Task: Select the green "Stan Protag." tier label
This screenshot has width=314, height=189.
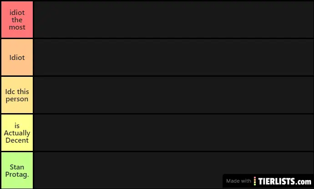Action: [17, 170]
